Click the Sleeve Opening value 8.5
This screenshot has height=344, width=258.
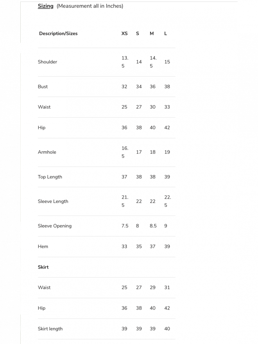[153, 226]
